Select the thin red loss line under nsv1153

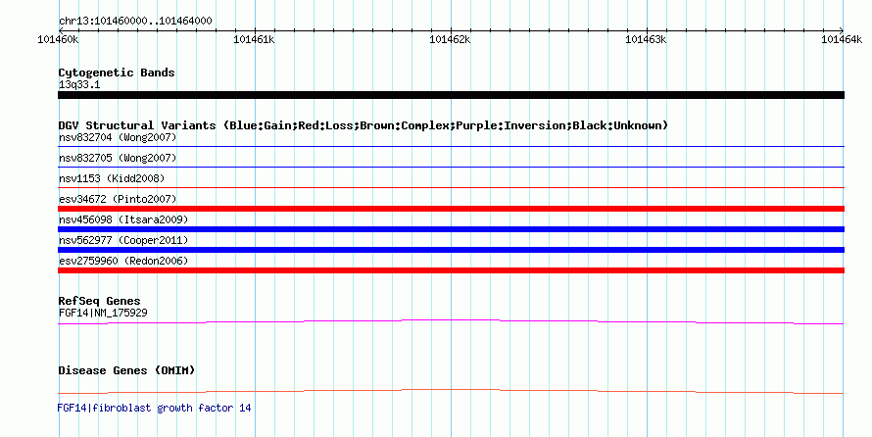pyautogui.click(x=451, y=188)
